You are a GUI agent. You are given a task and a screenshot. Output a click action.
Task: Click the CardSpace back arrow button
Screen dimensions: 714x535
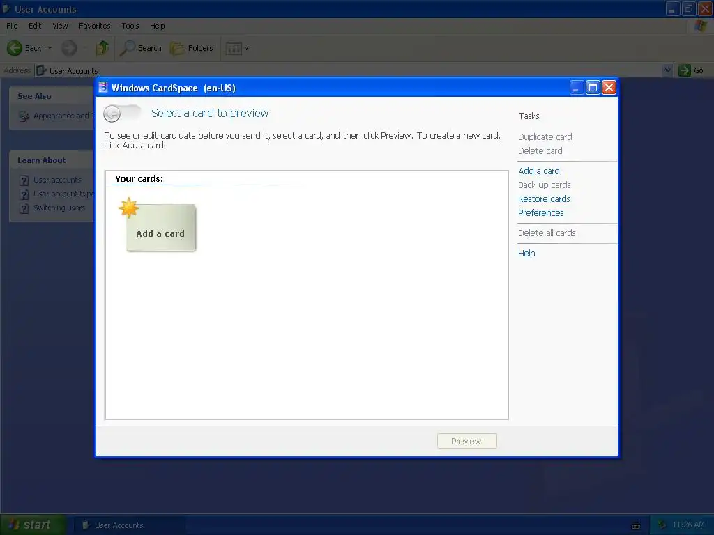click(x=112, y=114)
